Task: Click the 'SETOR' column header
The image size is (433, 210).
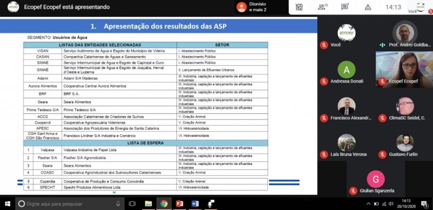Action: [222, 45]
